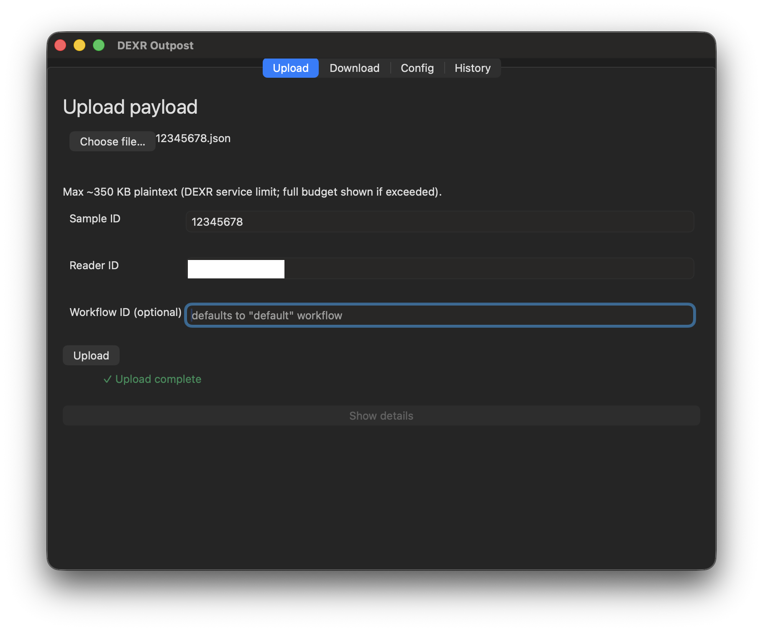This screenshot has width=763, height=632.
Task: Close the DEXR Outpost window
Action: (60, 45)
